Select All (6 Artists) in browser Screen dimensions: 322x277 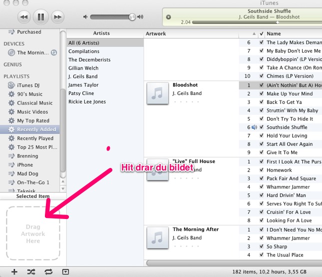tap(105, 43)
